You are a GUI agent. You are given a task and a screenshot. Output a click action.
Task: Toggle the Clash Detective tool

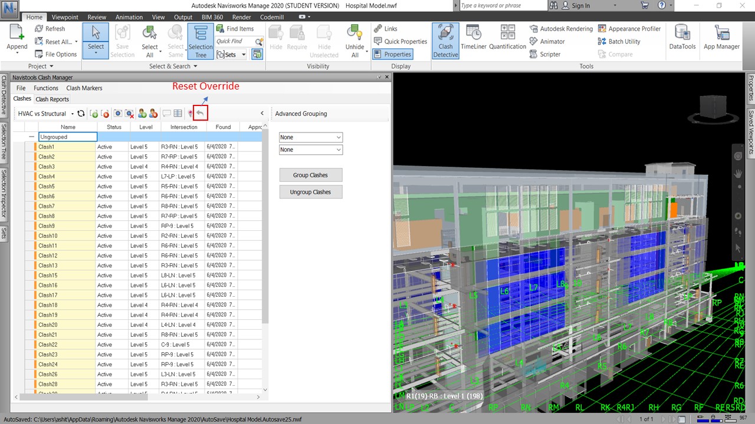445,41
